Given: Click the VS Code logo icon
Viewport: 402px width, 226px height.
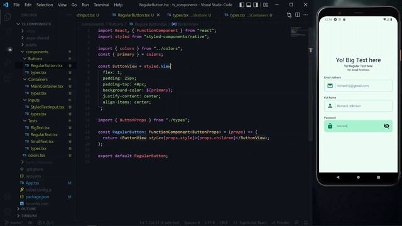Looking at the screenshot, I should 6,5.
